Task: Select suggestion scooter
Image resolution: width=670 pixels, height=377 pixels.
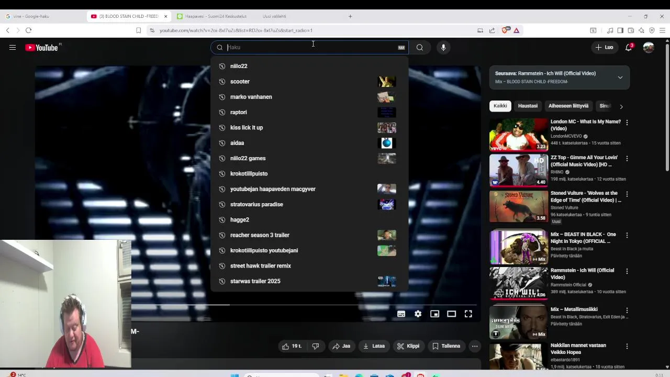Action: (x=309, y=82)
